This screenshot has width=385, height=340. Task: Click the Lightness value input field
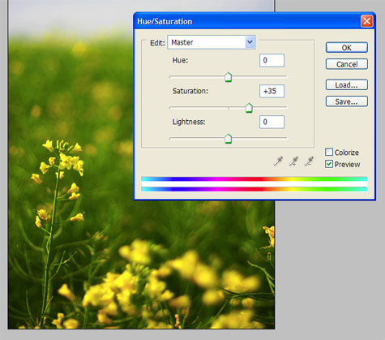[x=272, y=122]
